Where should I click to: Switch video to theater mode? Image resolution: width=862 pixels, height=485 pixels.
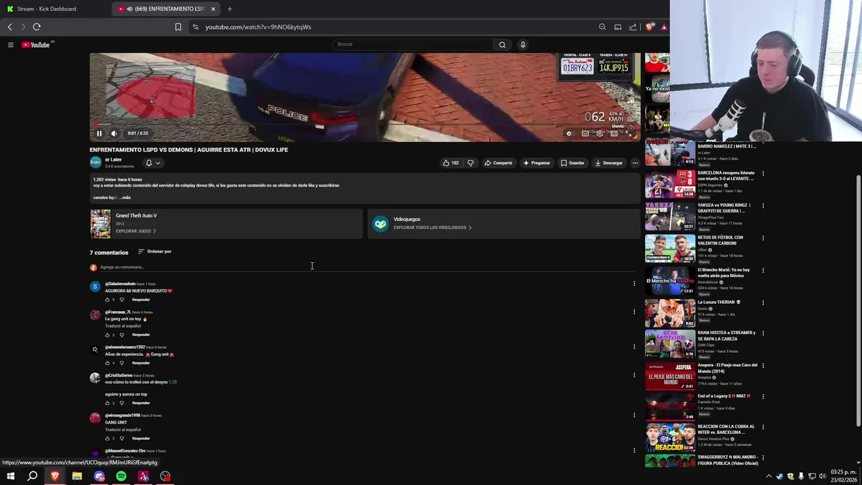pyautogui.click(x=614, y=133)
